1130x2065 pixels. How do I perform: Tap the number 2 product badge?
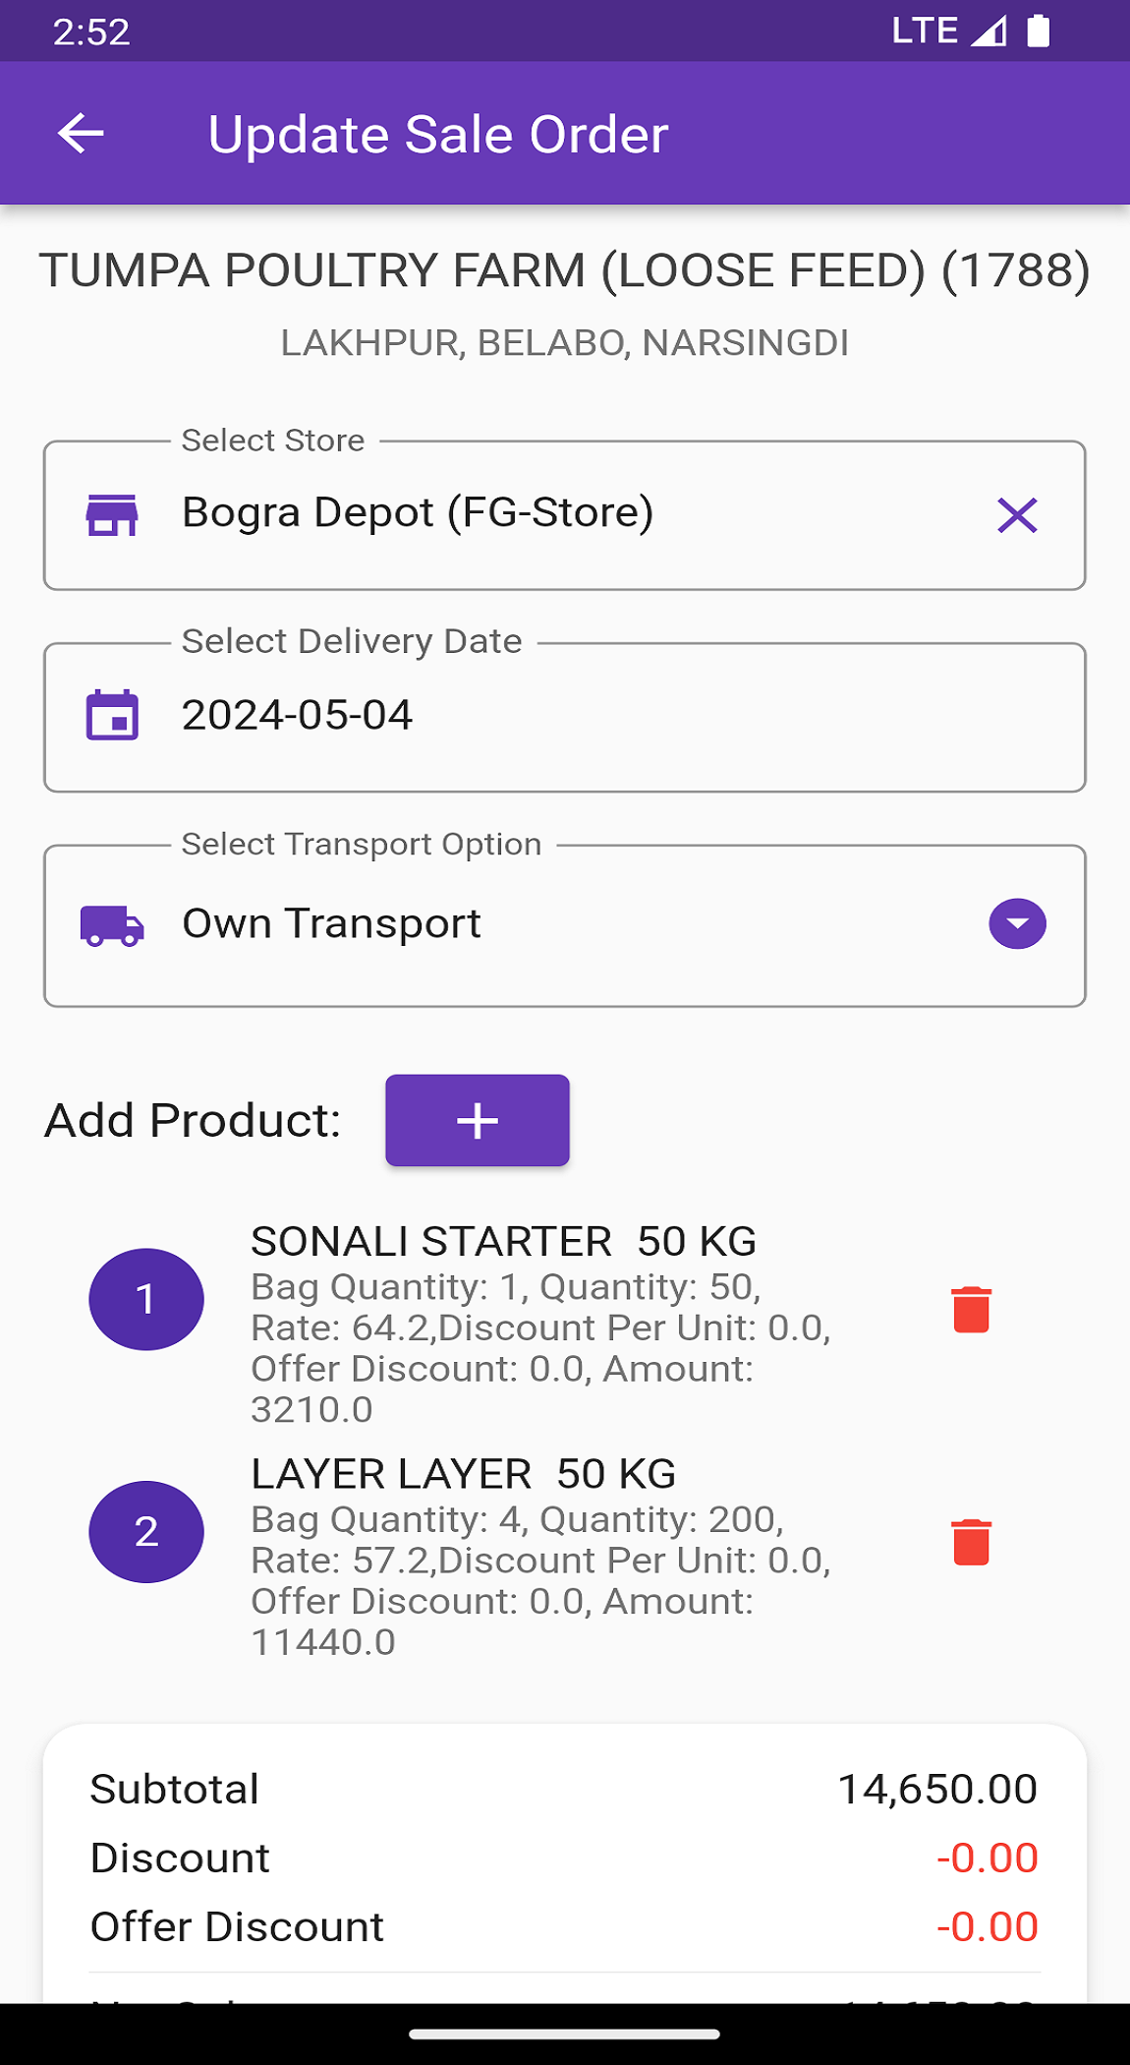[146, 1531]
